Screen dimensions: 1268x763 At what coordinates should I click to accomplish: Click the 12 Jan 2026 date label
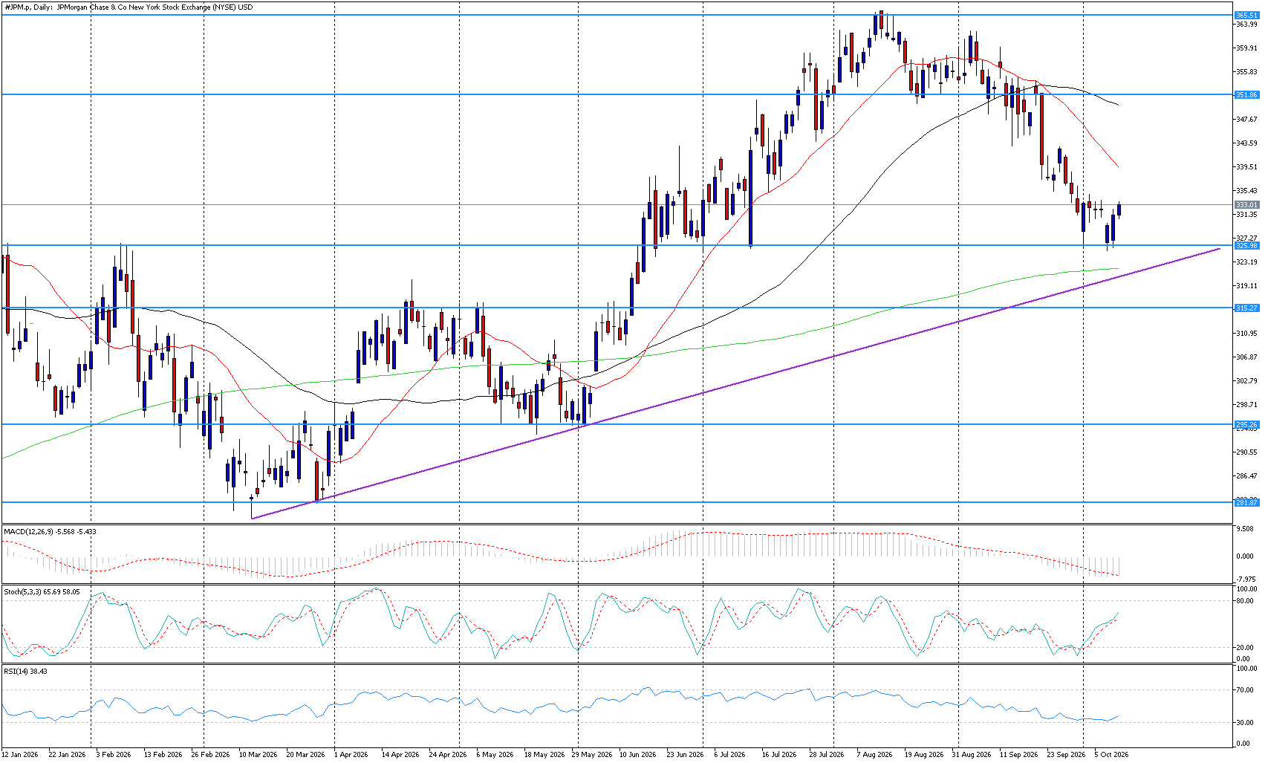[20, 755]
